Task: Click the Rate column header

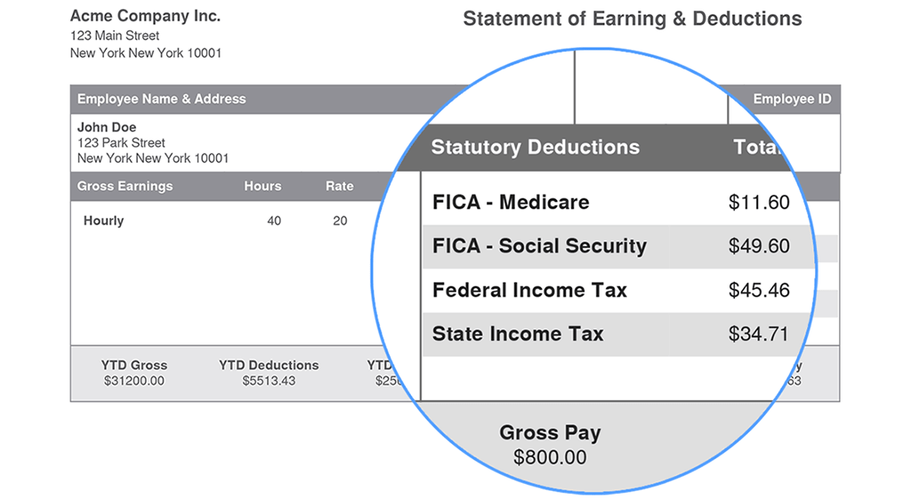Action: [339, 187]
